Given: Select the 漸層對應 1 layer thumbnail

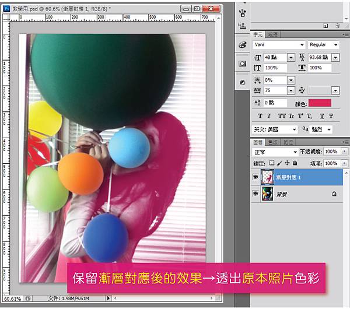Looking at the screenshot, I should tap(267, 177).
